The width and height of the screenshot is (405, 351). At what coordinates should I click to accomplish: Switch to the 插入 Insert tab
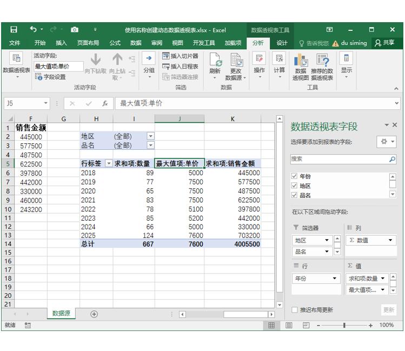[x=61, y=43]
